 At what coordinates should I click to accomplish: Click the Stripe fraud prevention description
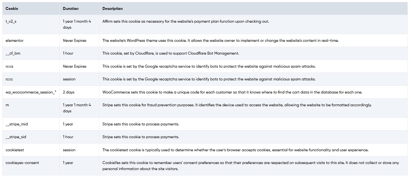(x=237, y=105)
